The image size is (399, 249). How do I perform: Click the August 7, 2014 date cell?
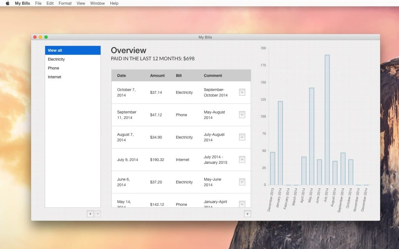coord(125,137)
